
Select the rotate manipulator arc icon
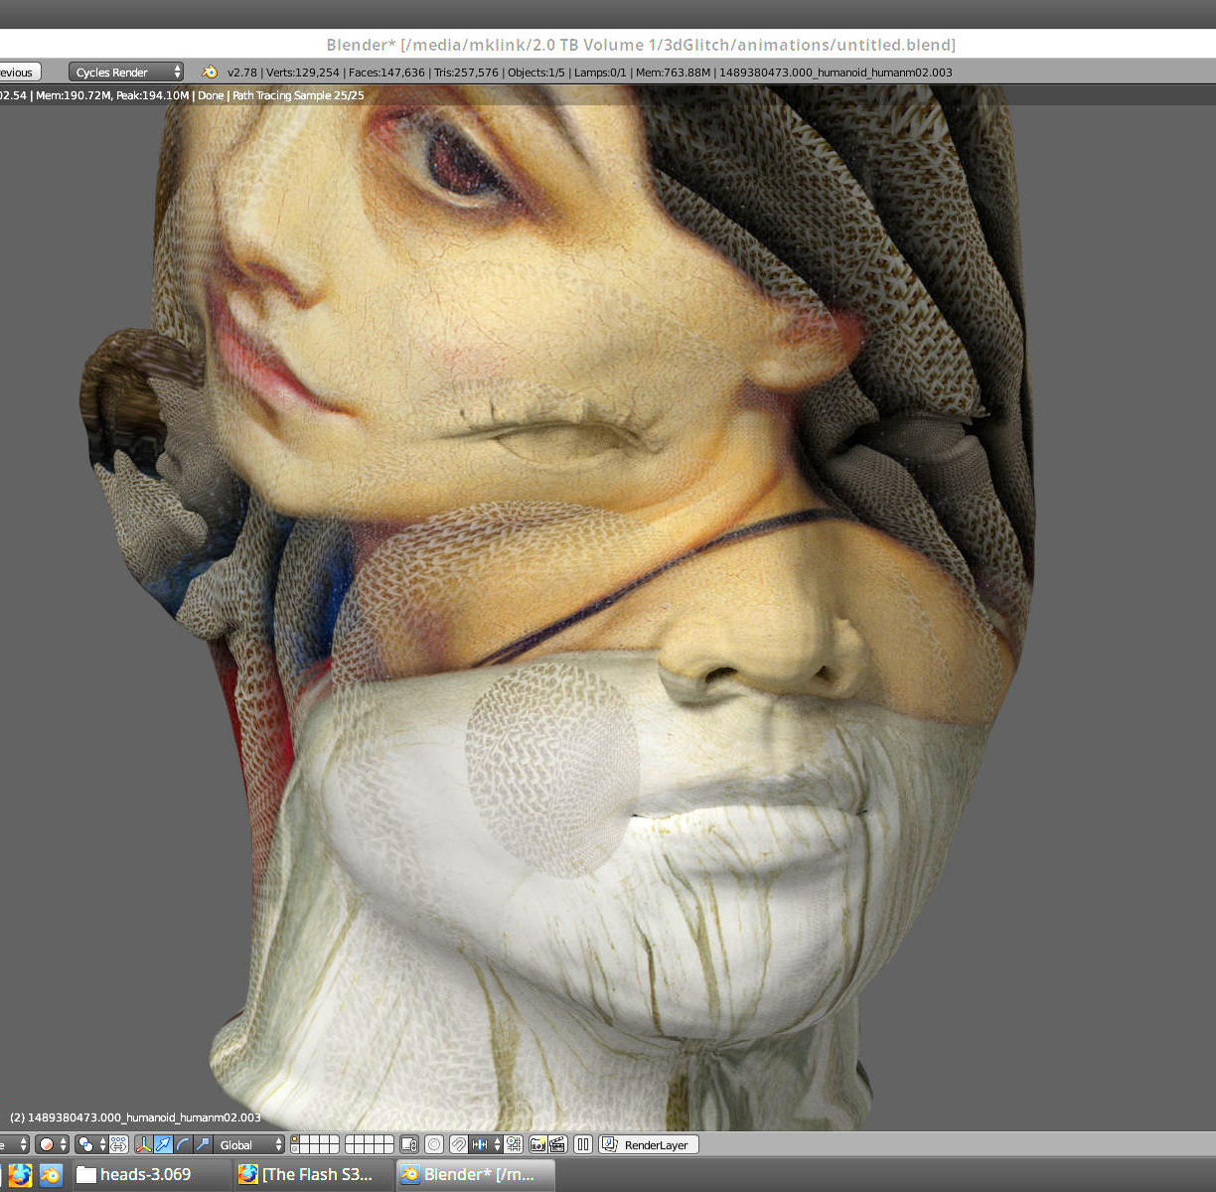click(x=183, y=1144)
